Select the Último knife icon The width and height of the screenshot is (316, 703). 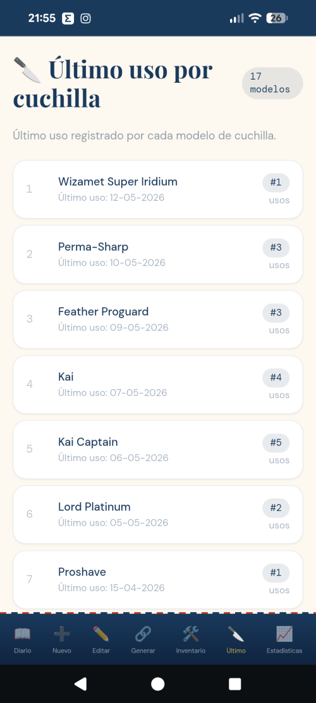point(236,634)
